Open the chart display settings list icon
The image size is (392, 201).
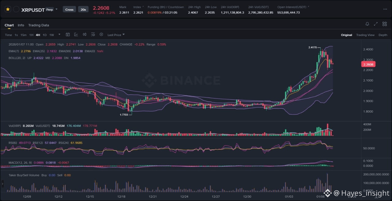93,35
